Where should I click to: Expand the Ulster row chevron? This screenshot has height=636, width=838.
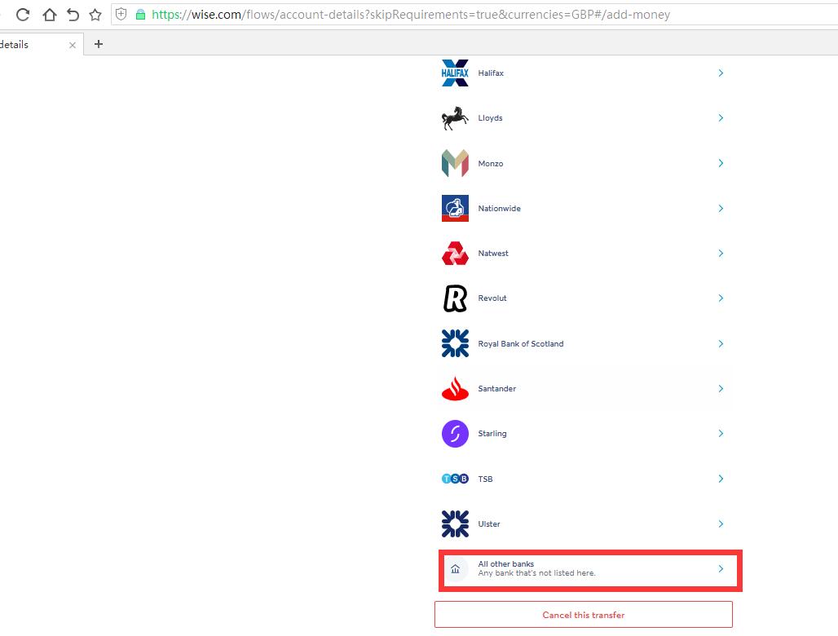tap(721, 523)
